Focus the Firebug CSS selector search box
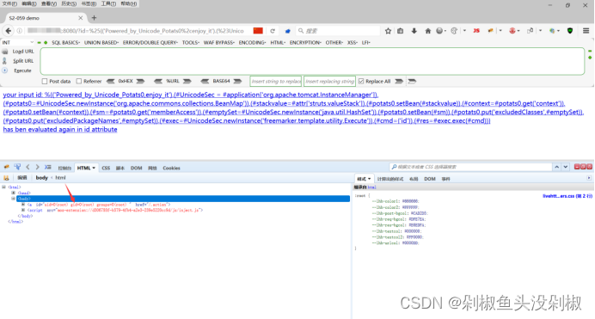This screenshot has width=595, height=319. coord(470,167)
